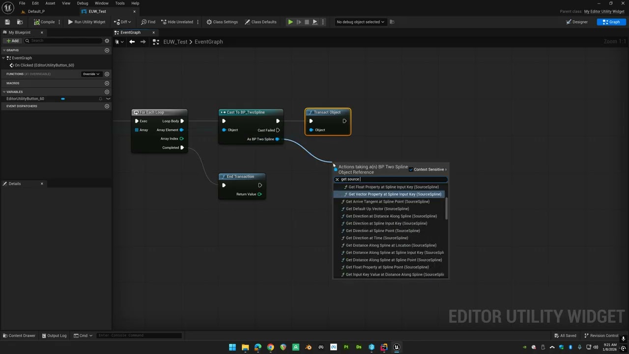The height and width of the screenshot is (354, 629).
Task: Close the Details panel
Action: [x=42, y=183]
